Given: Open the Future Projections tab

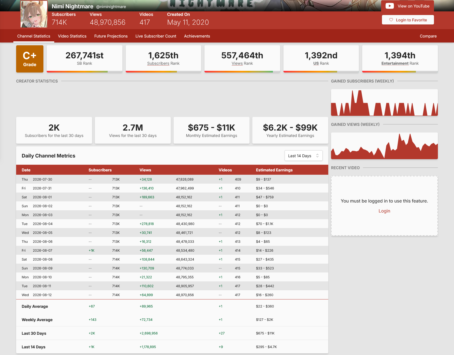Looking at the screenshot, I should click(111, 36).
